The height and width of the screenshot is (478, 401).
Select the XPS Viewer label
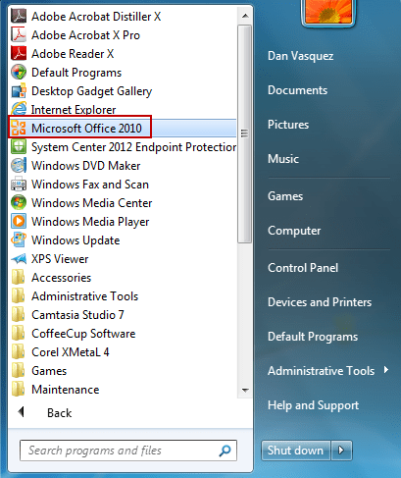60,259
